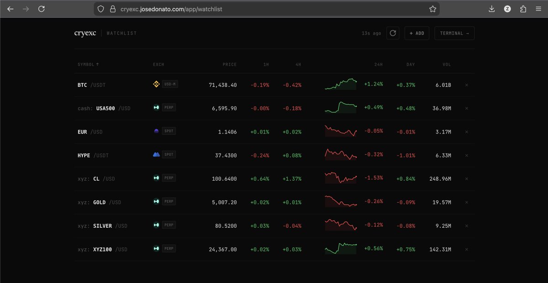Remove XYZ100 from the watchlist
The image size is (548, 283).
[466, 249]
